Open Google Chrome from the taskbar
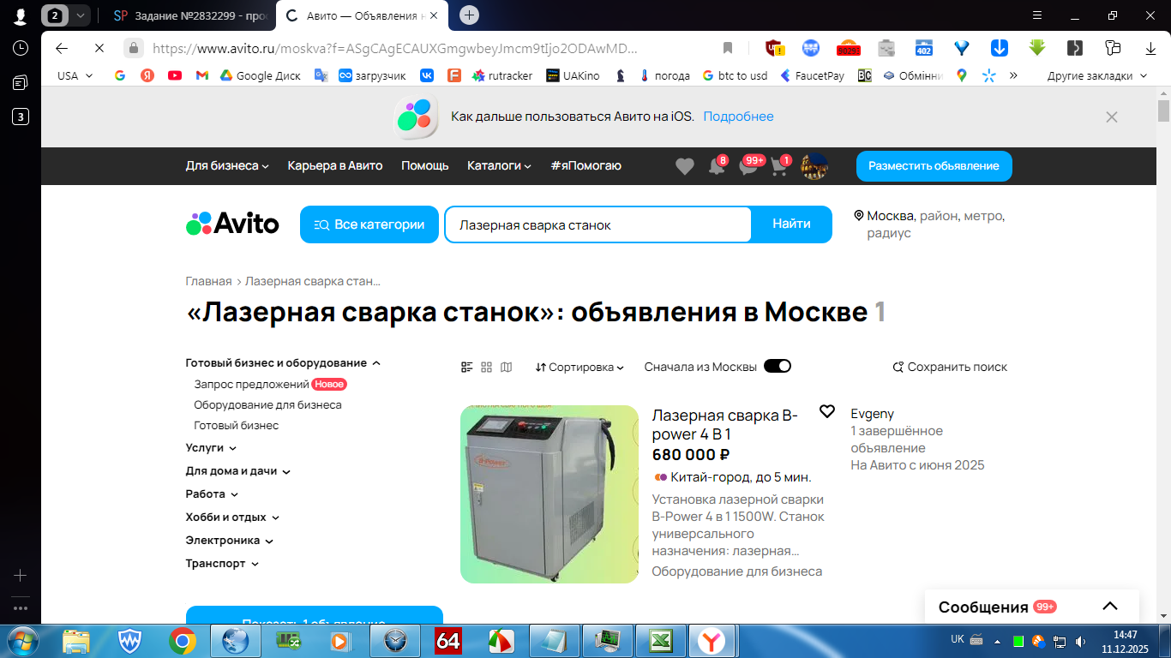Screen dimensions: 1171x658 click(x=183, y=640)
